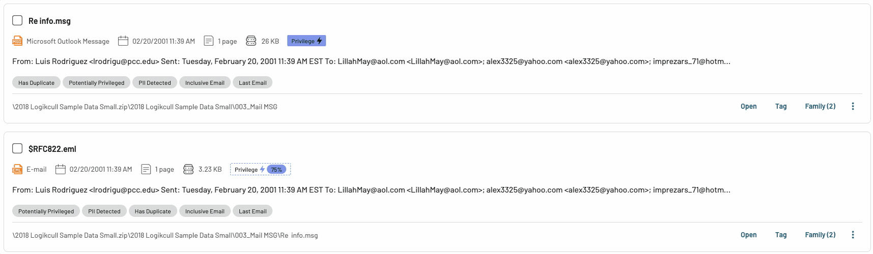Open more options for $RFC822.eml
This screenshot has height=254, width=873.
coord(853,235)
